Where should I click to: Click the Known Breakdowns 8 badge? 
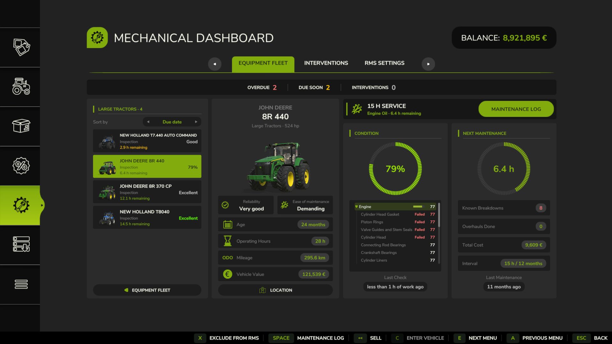pos(541,208)
